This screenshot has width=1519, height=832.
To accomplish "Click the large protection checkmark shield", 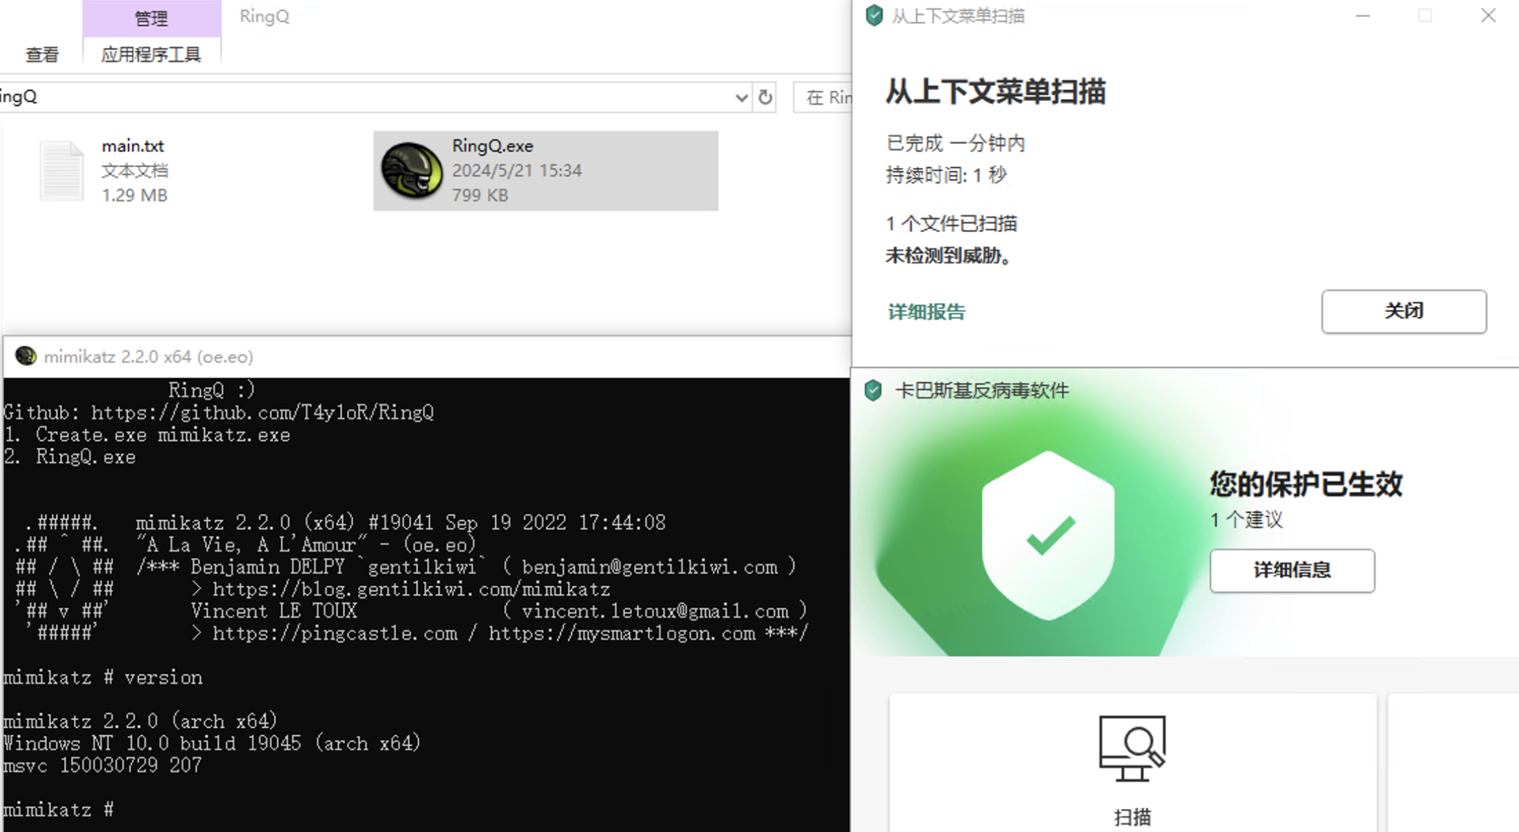I will [x=1049, y=536].
